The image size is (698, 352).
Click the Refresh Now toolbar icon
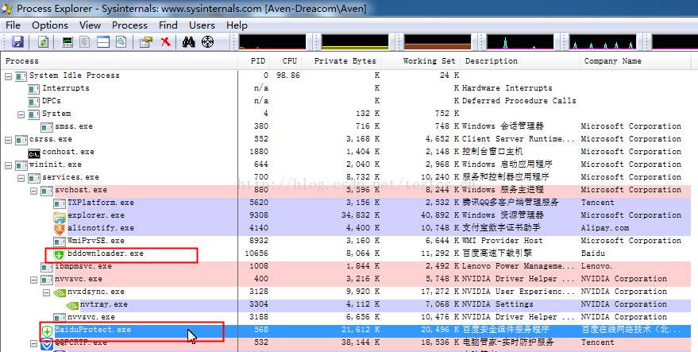click(43, 42)
